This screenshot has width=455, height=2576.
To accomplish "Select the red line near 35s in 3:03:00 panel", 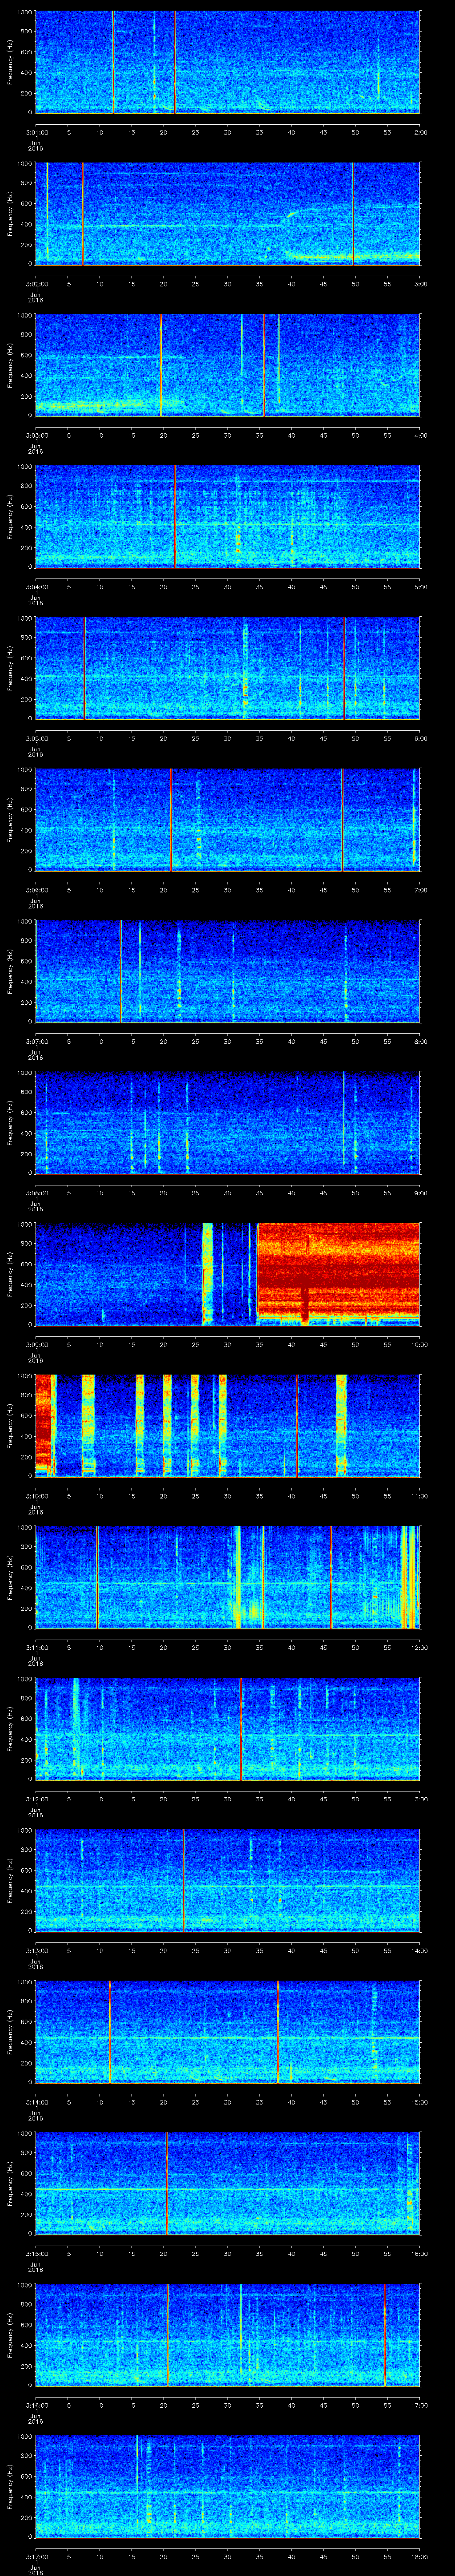I will (x=264, y=365).
